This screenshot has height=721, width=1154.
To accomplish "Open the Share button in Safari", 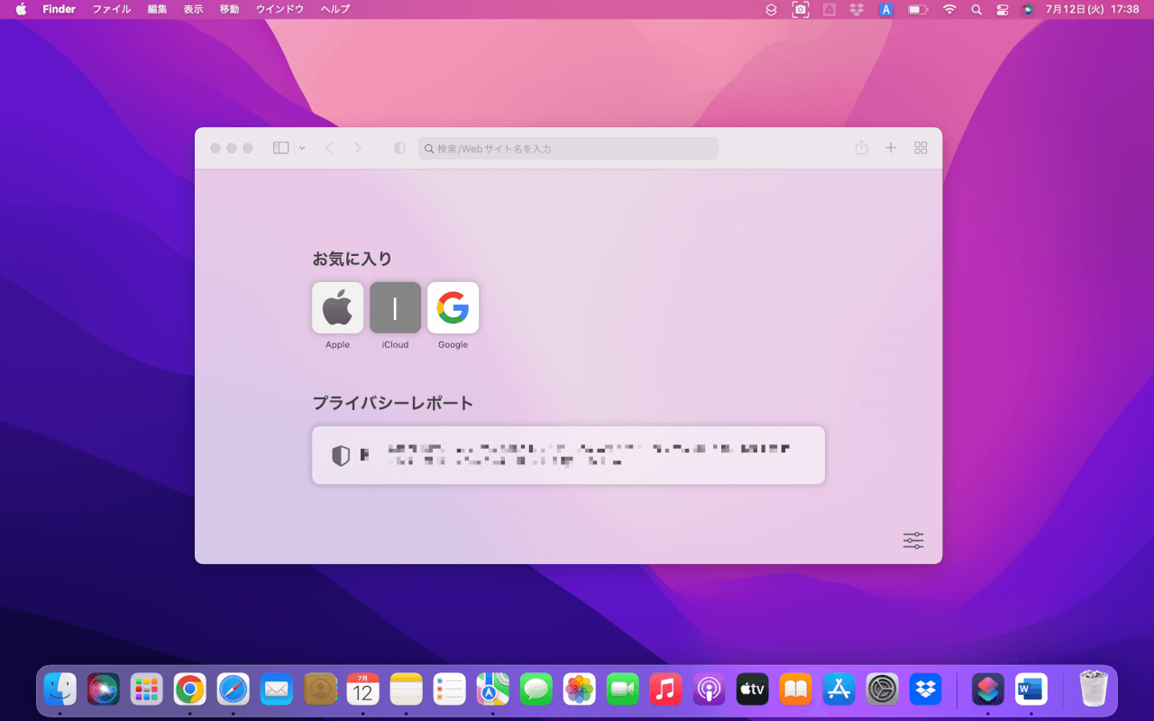I will click(x=862, y=148).
